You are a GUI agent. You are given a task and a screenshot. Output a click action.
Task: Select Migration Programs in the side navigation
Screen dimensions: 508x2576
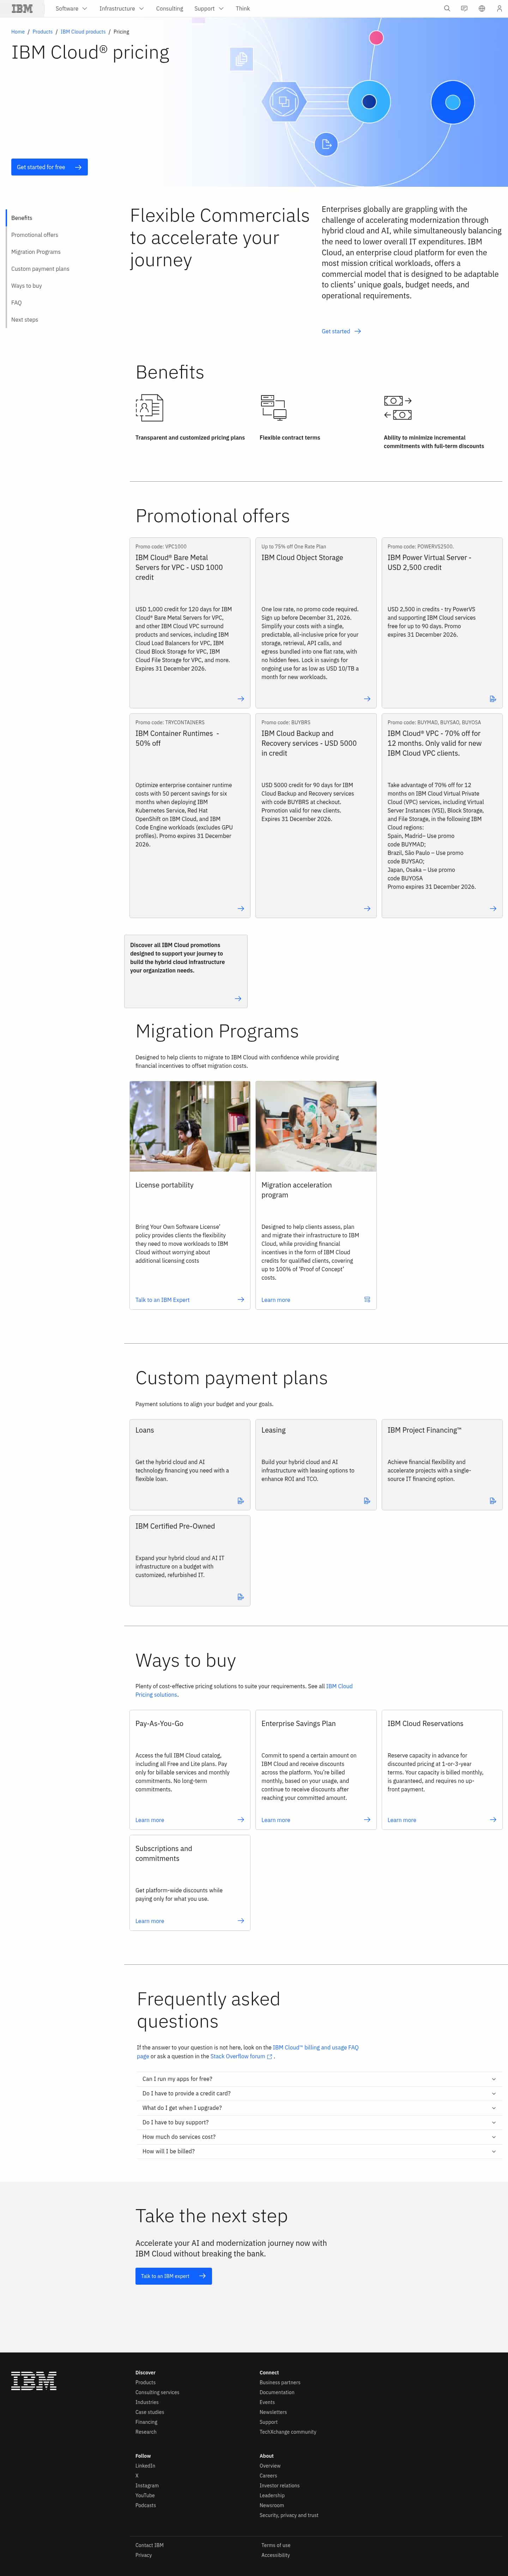point(36,252)
